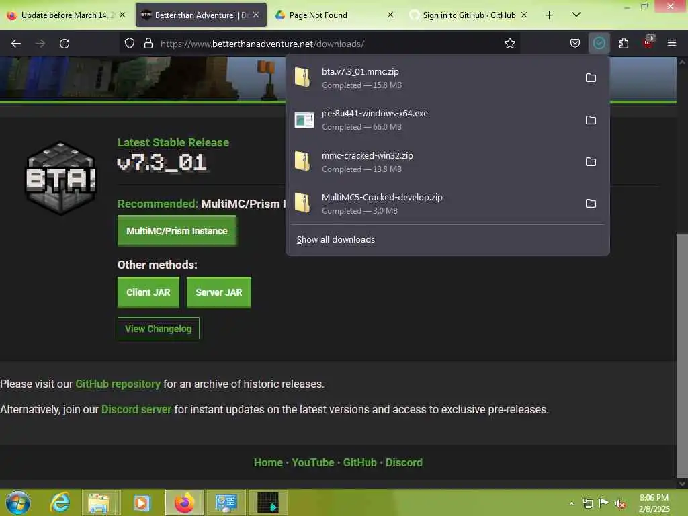Image resolution: width=688 pixels, height=516 pixels.
Task: Show MultiMC5-Cracked-develop.zip in folder
Action: [x=591, y=203]
